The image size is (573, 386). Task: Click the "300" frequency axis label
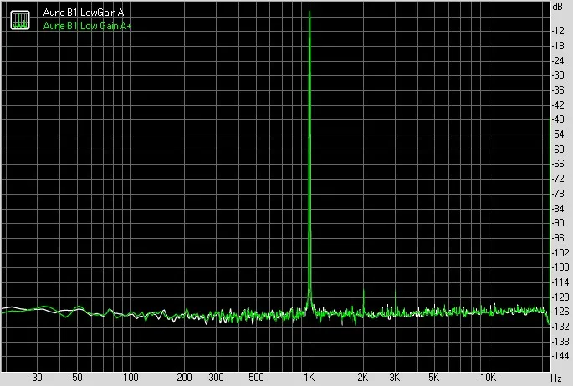click(217, 378)
